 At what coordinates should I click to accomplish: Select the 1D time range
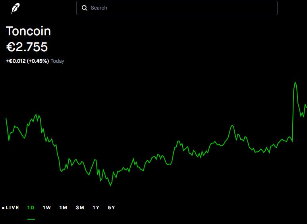pyautogui.click(x=31, y=208)
